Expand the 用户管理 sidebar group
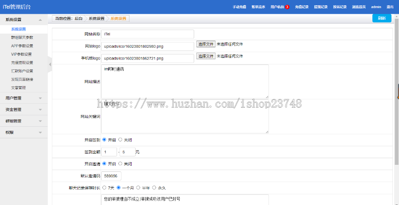Viewport: 399px width, 205px height. (x=23, y=98)
